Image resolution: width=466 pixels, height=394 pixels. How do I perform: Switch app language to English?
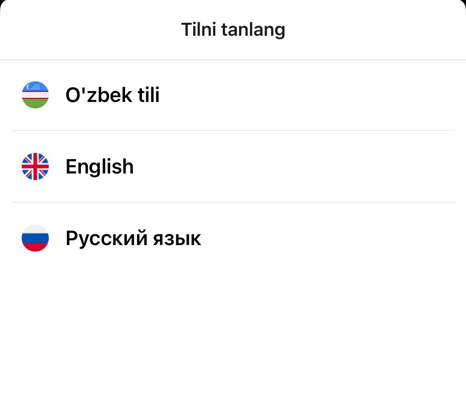[x=233, y=167]
